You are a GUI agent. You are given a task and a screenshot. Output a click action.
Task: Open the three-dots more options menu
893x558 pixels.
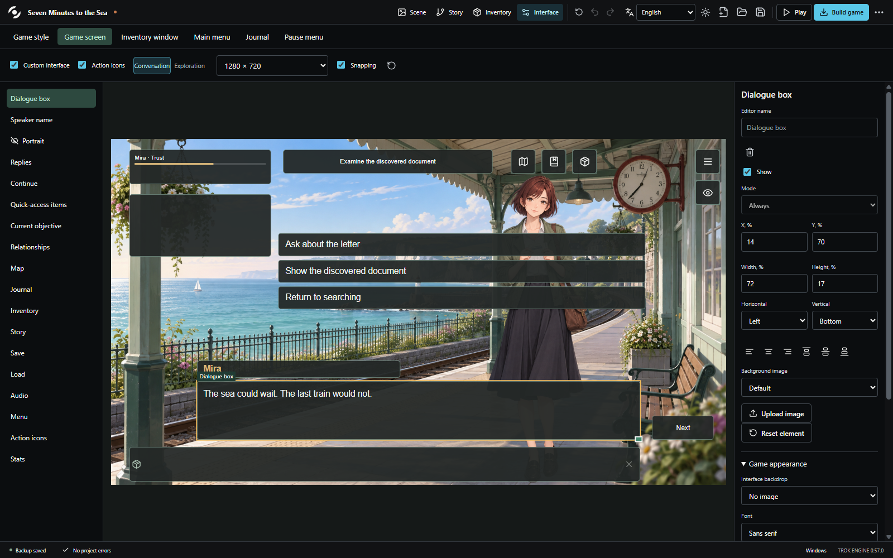pyautogui.click(x=879, y=12)
